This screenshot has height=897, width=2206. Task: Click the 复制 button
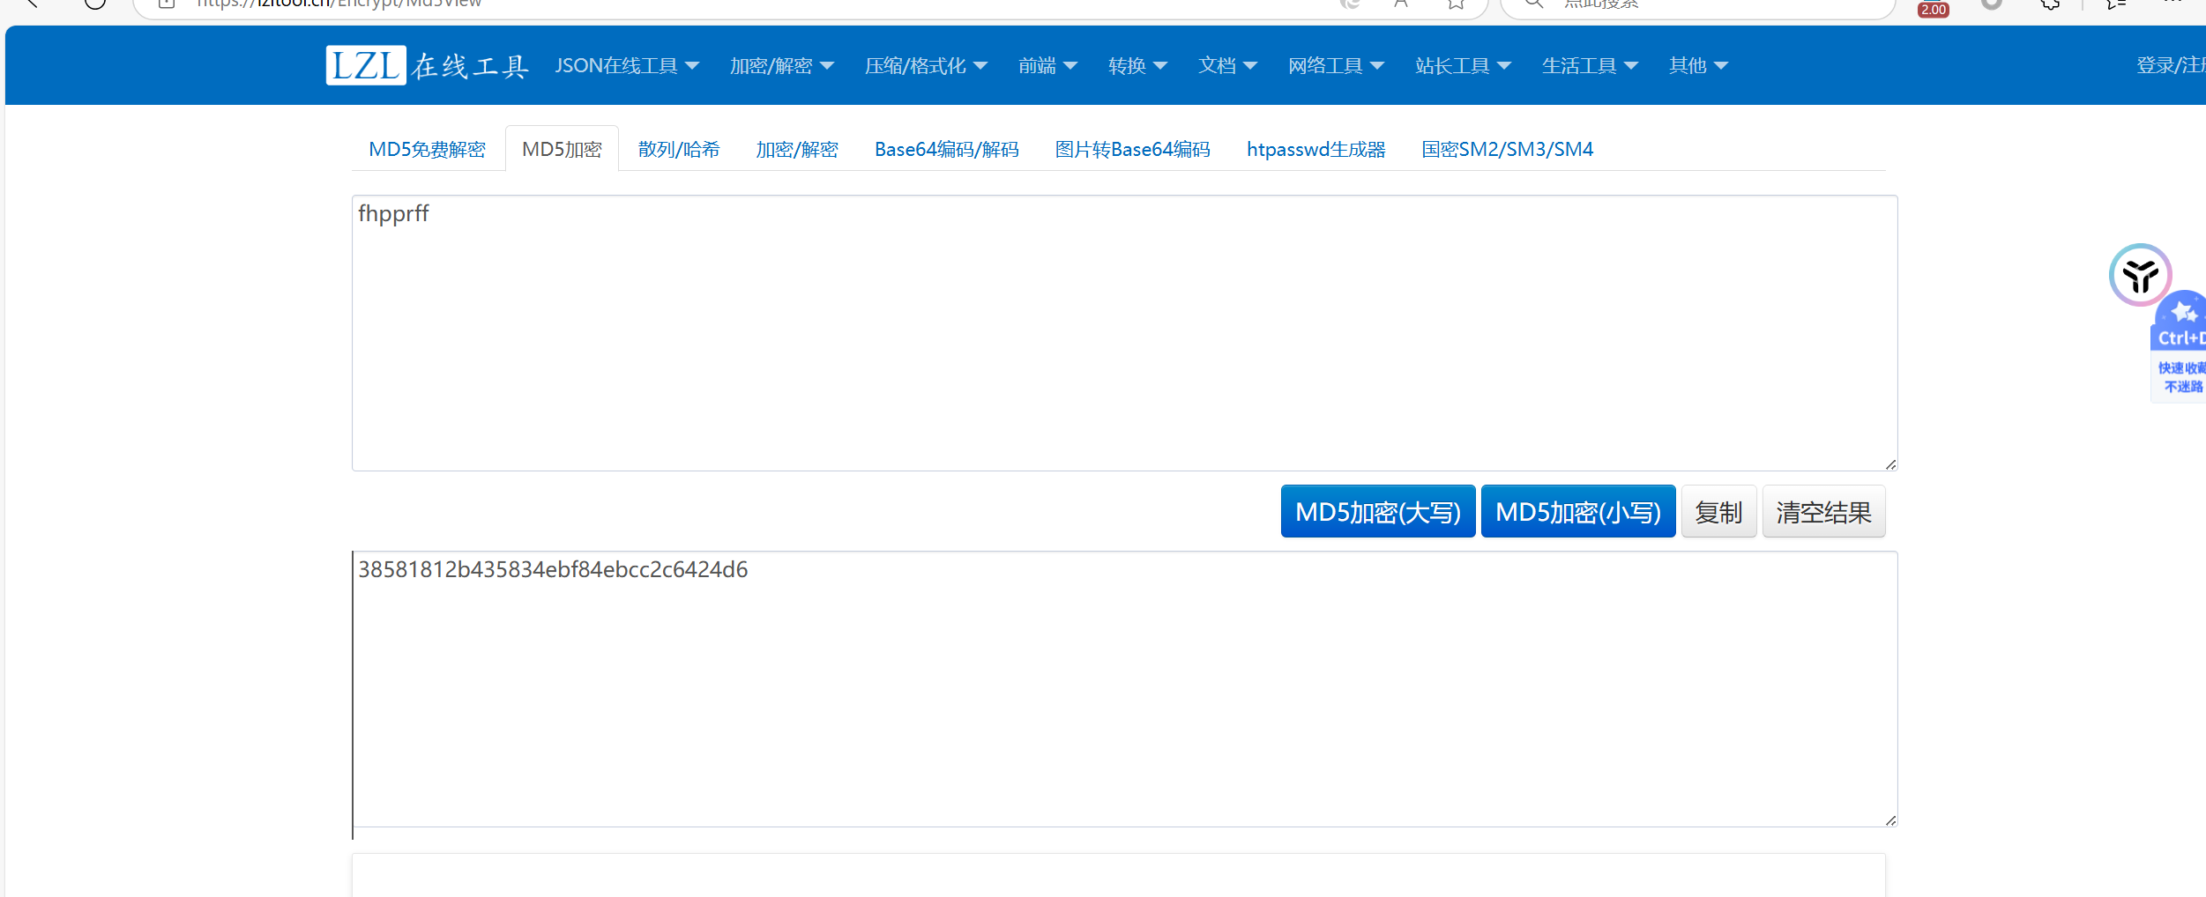pyautogui.click(x=1719, y=511)
